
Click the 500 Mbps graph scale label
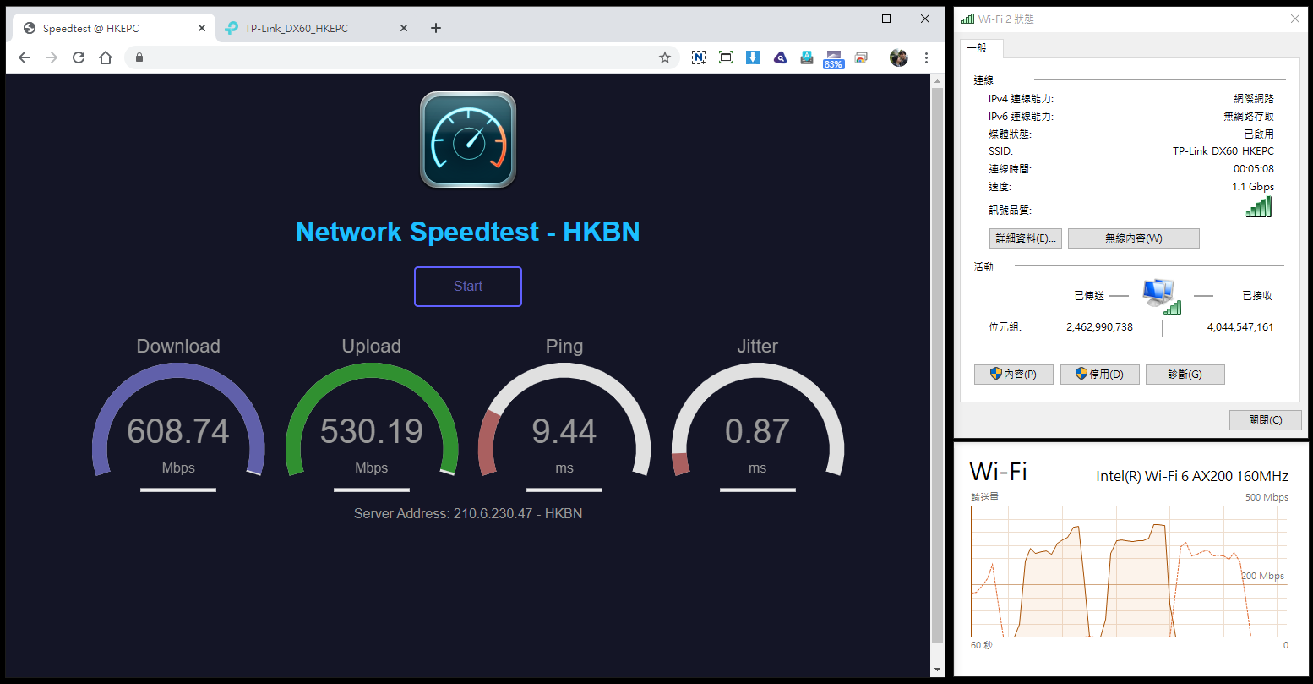[1267, 497]
